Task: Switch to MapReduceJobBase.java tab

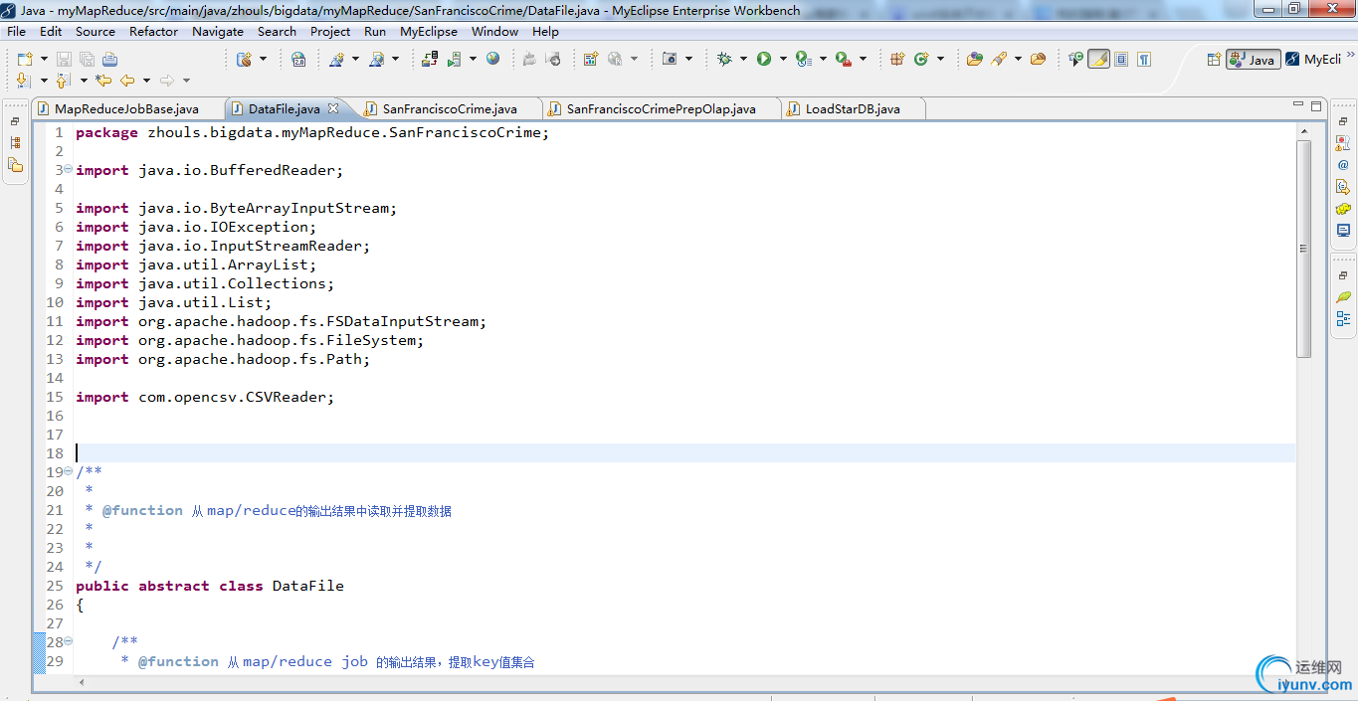Action: [x=126, y=108]
